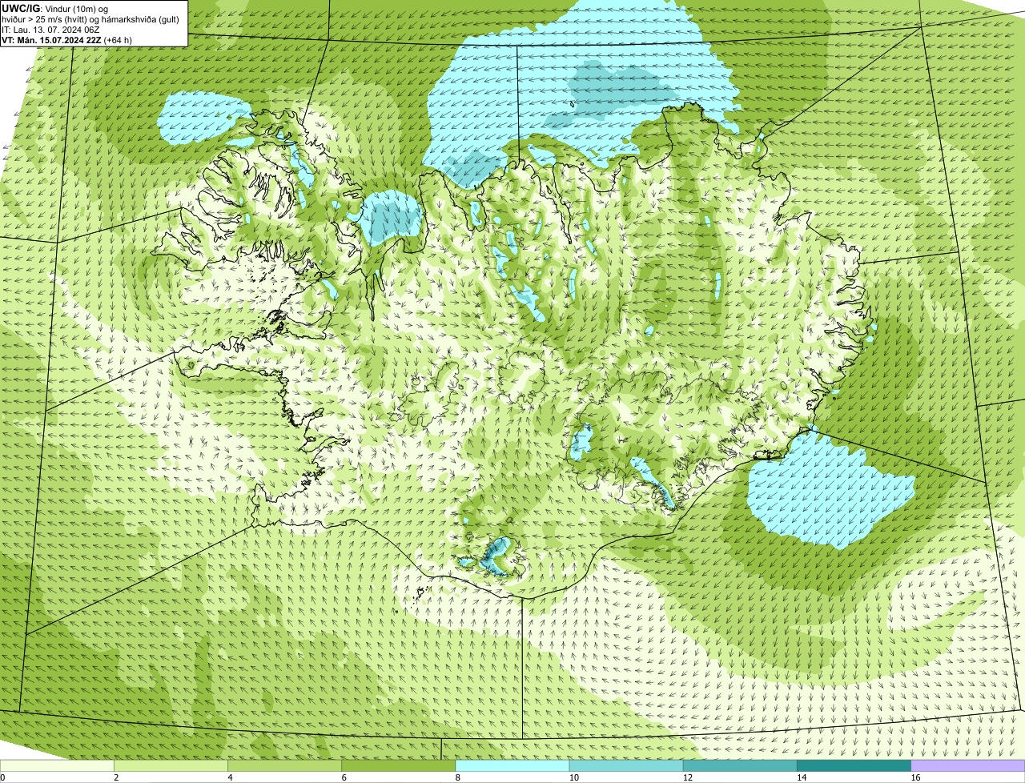Select the pale cyan 8–10 m/s legend swatch
Image resolution: width=1025 pixels, height=783 pixels.
512,765
